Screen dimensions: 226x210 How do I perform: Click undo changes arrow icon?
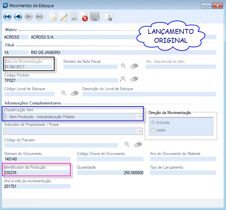point(74,17)
